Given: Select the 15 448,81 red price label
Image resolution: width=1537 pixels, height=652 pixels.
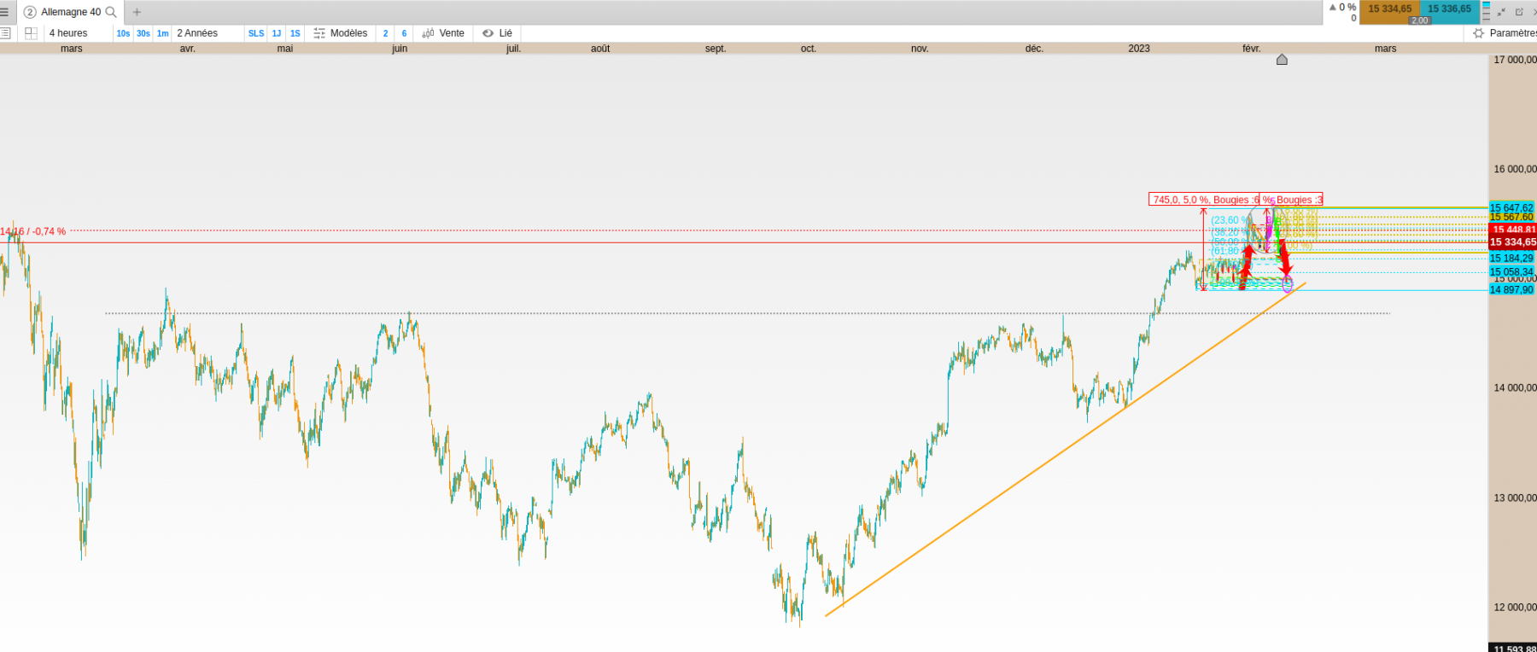Looking at the screenshot, I should click(x=1513, y=230).
